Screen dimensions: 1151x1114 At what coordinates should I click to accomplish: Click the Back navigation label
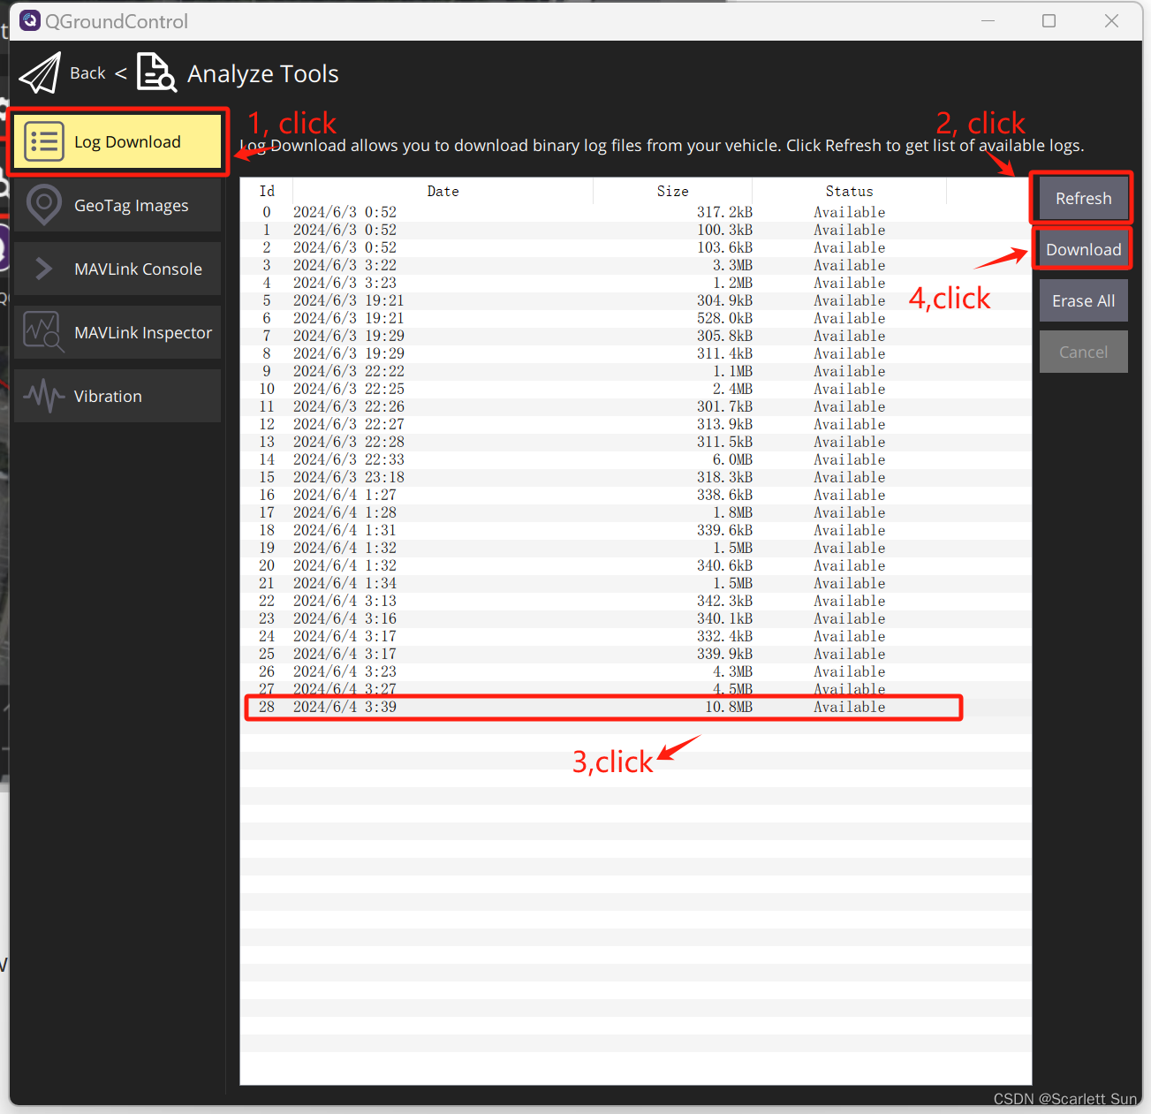(87, 72)
